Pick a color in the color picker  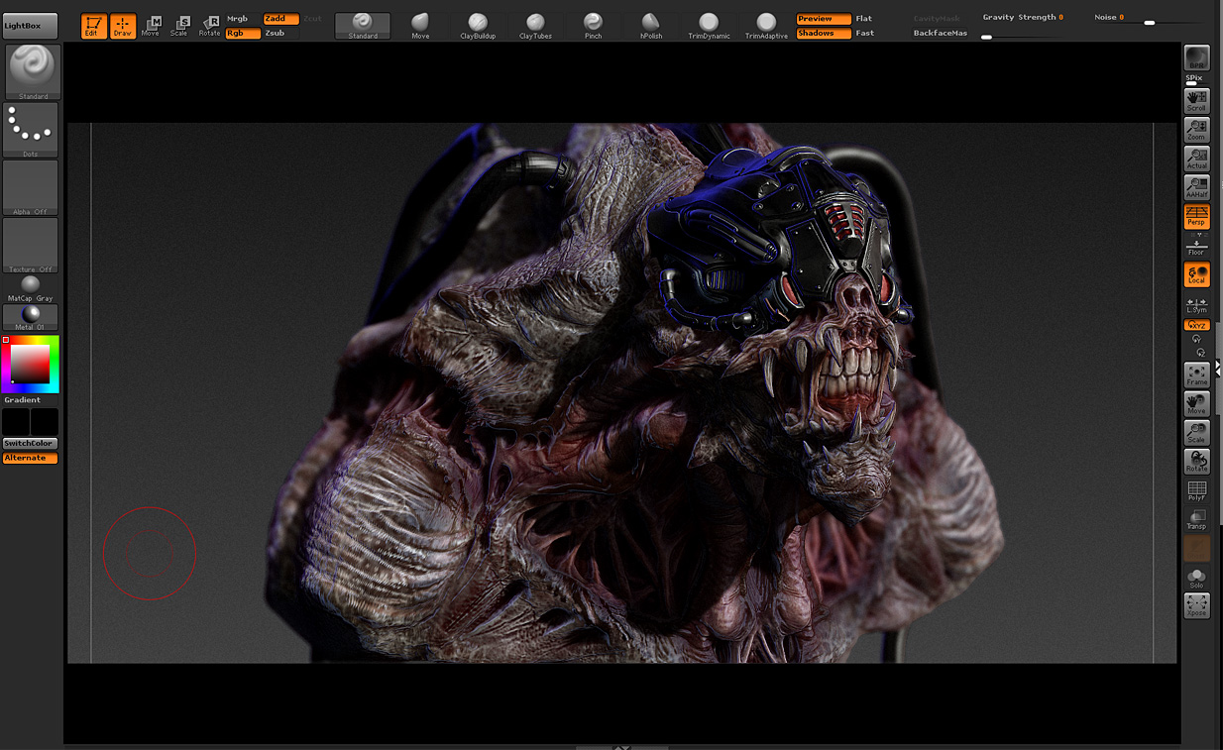pos(31,364)
